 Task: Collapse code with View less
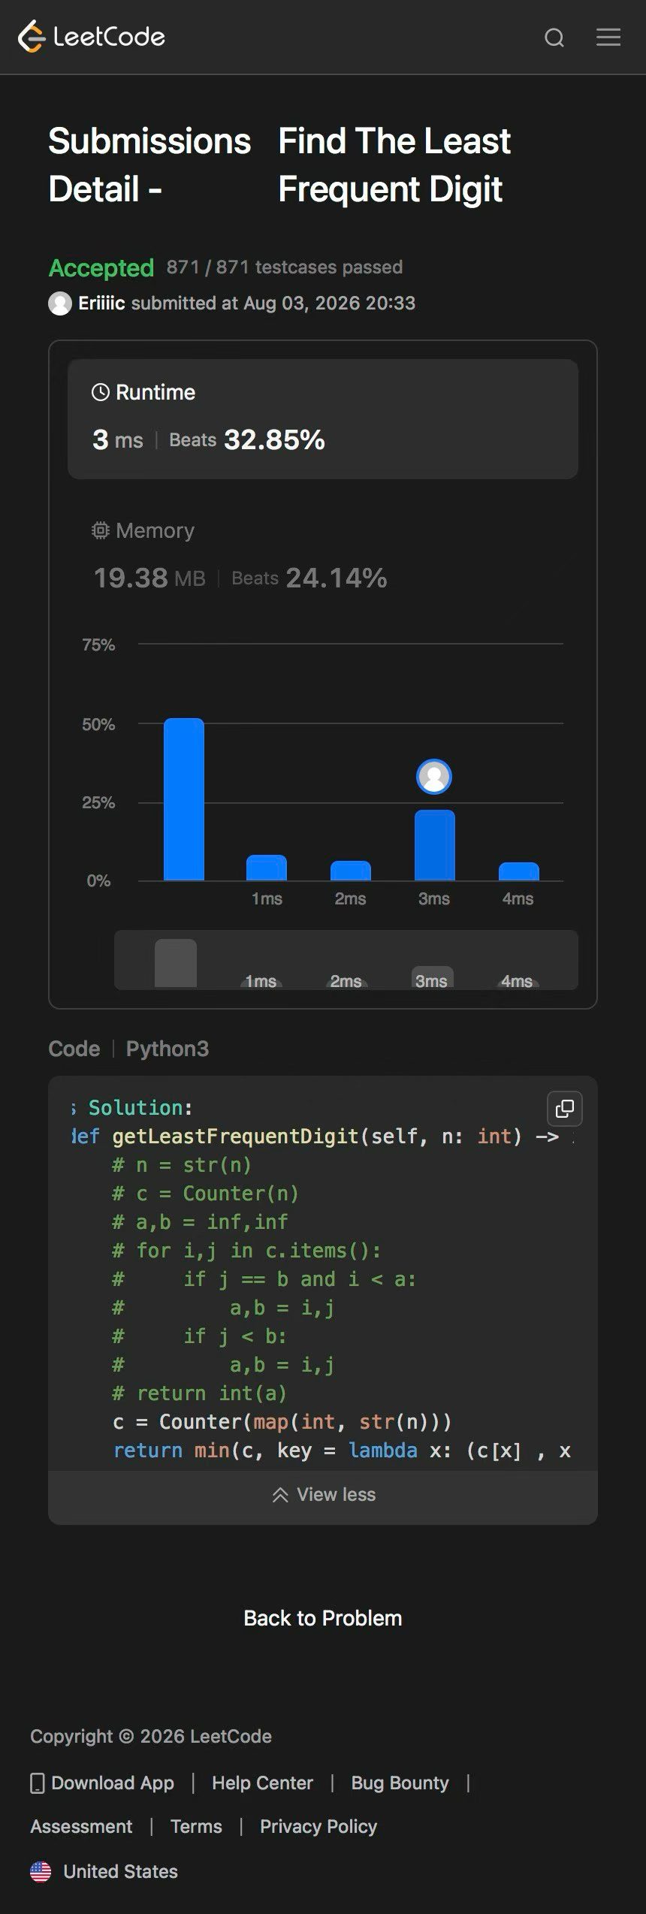coord(323,1494)
